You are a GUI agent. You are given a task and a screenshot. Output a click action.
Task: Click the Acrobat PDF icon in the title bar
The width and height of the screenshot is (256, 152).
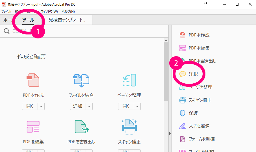(4, 4)
